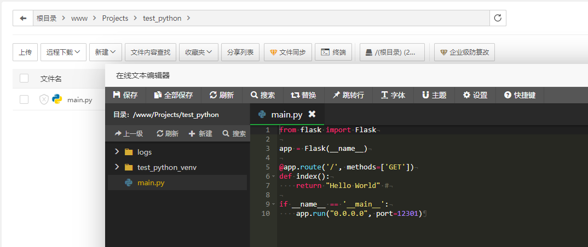Open the New (新建) dropdown menu
588x247 pixels.
point(105,52)
